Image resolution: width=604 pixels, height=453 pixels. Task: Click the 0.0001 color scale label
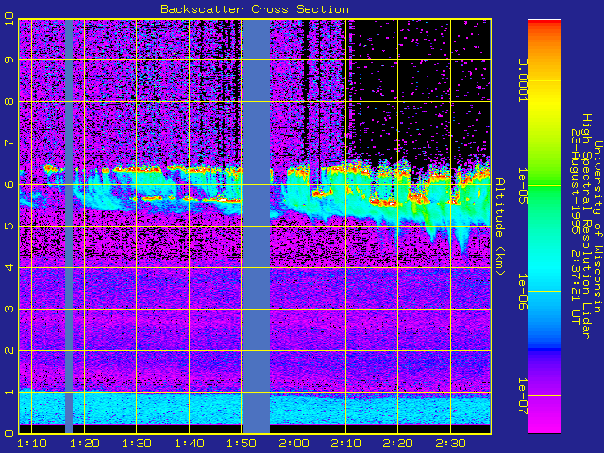(522, 80)
